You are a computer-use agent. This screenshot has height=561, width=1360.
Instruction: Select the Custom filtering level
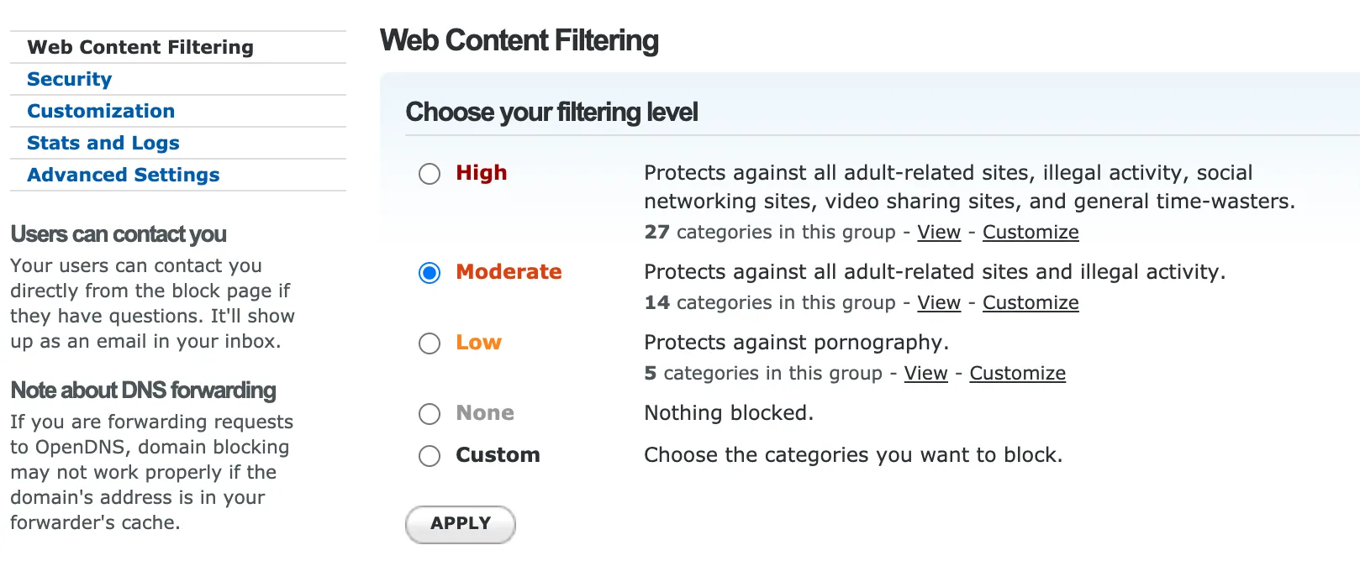point(430,456)
